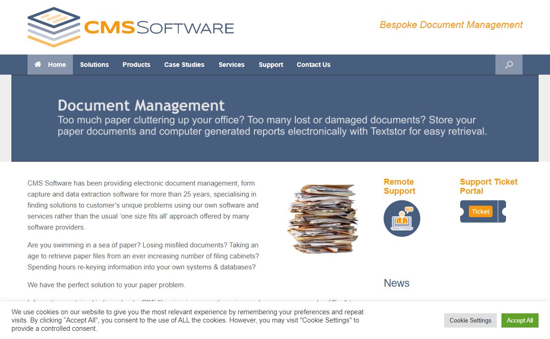Click the stack of papers image
The height and width of the screenshot is (339, 550).
(323, 219)
